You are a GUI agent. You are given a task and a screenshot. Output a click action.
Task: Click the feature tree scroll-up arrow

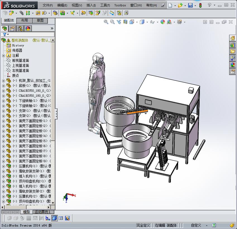point(53,40)
